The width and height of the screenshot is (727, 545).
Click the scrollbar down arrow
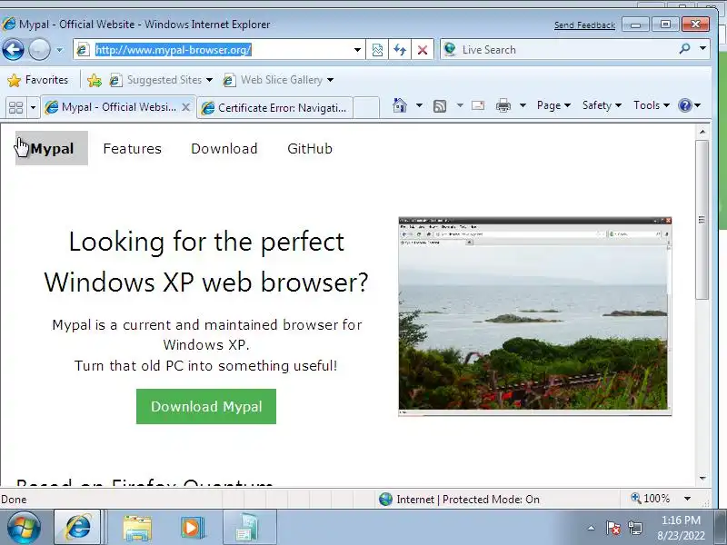tap(702, 478)
